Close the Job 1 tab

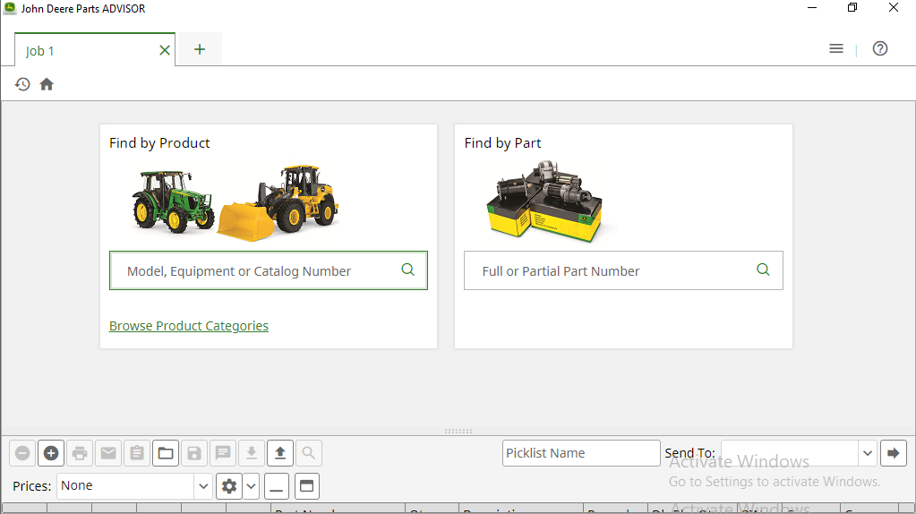(165, 50)
